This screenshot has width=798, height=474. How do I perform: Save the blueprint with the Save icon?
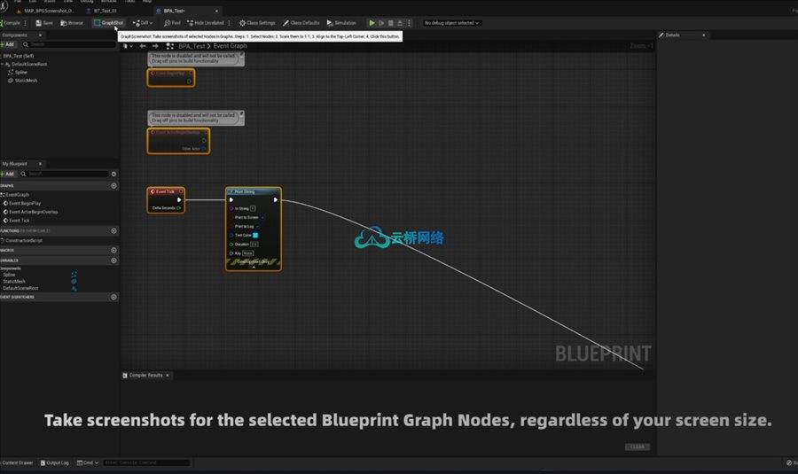pyautogui.click(x=44, y=23)
